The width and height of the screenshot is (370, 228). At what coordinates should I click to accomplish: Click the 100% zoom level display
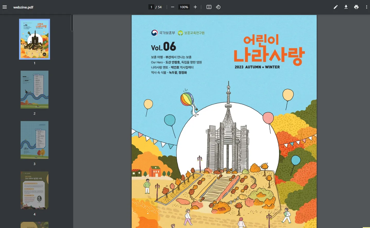point(184,7)
